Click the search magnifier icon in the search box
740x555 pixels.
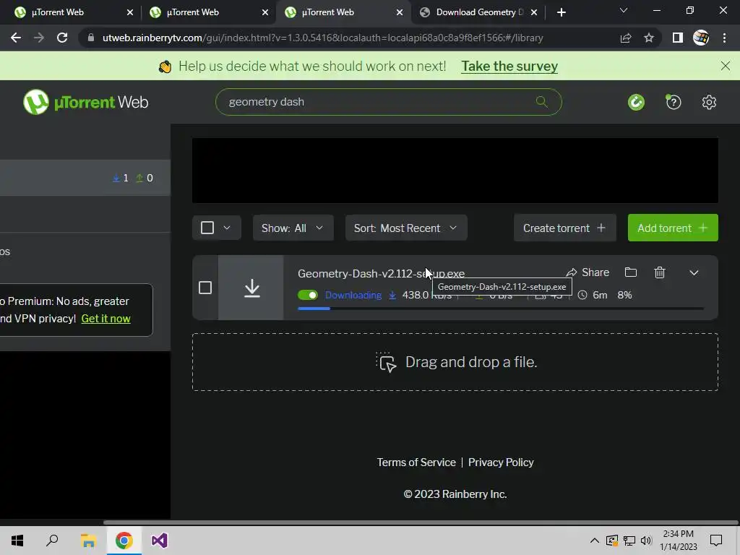pyautogui.click(x=541, y=101)
